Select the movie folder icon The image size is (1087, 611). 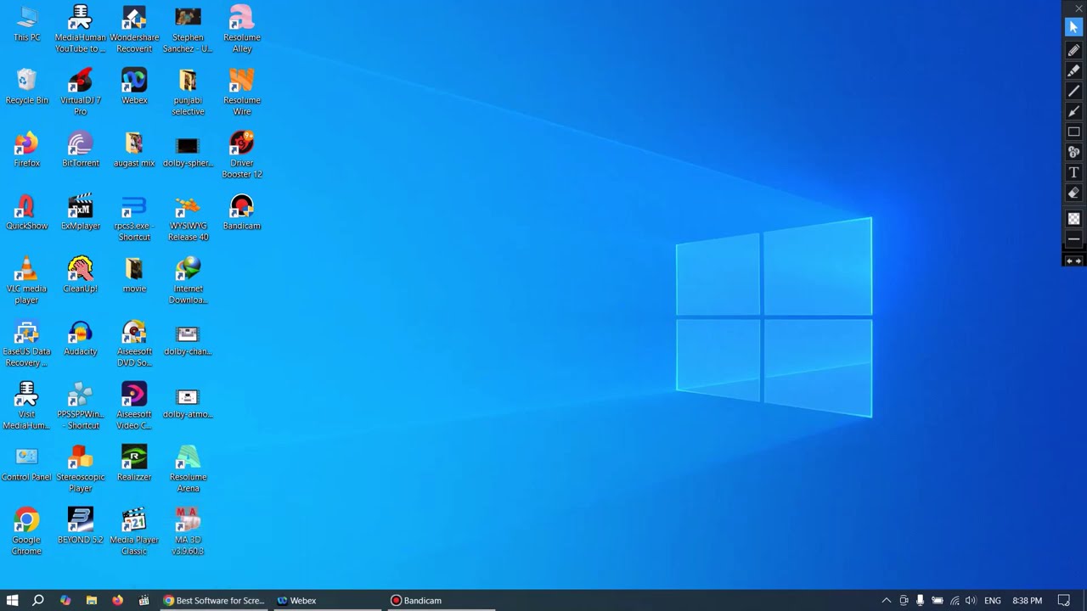(x=134, y=275)
